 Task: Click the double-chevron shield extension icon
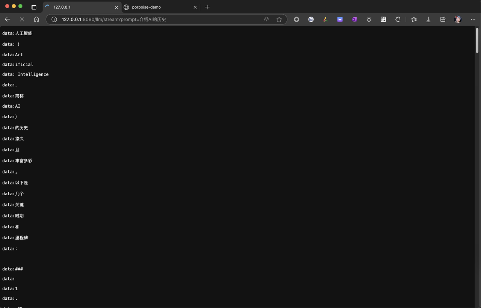tap(369, 20)
